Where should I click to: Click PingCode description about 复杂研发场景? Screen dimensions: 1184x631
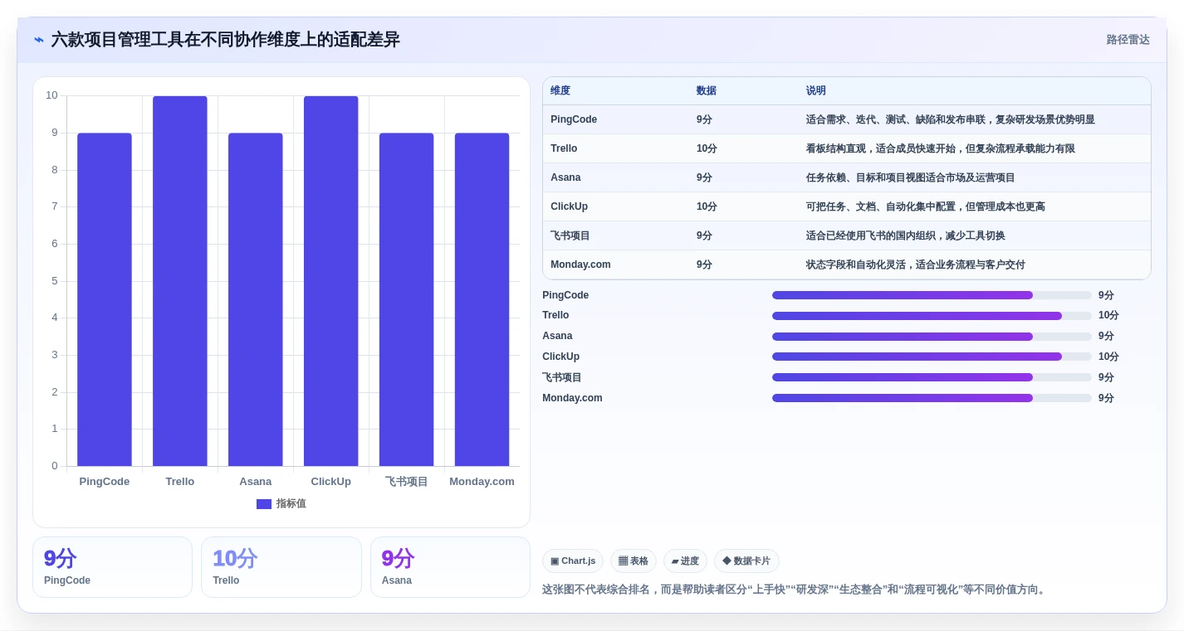click(951, 119)
